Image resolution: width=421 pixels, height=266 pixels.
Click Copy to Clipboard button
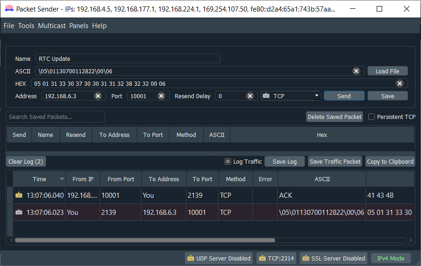(x=390, y=161)
